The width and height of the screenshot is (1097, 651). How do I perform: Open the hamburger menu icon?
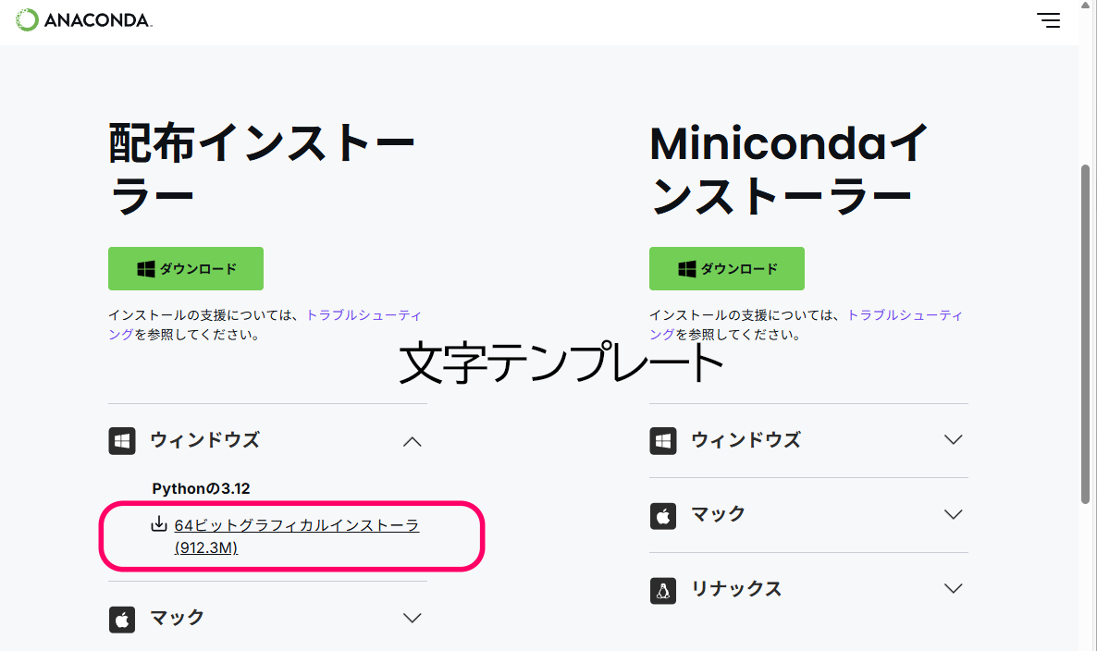click(1048, 20)
